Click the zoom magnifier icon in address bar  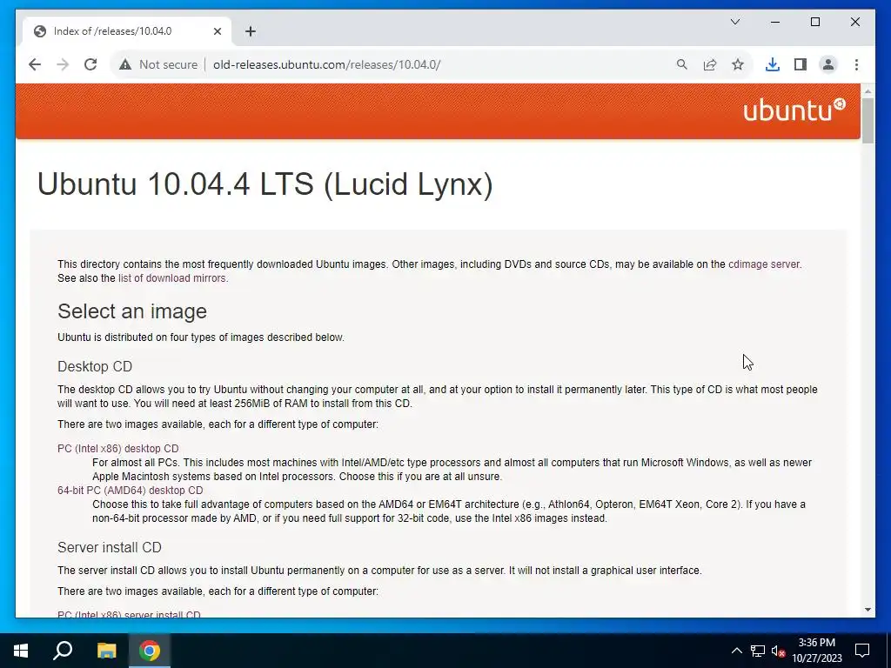[x=682, y=64]
